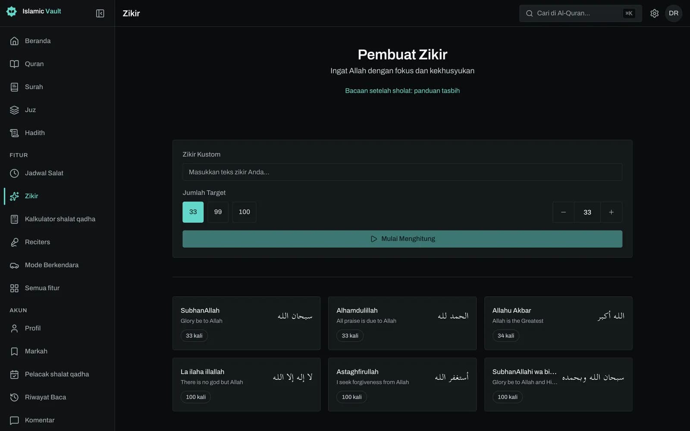Select target count 99
Image resolution: width=690 pixels, height=431 pixels.
click(218, 212)
